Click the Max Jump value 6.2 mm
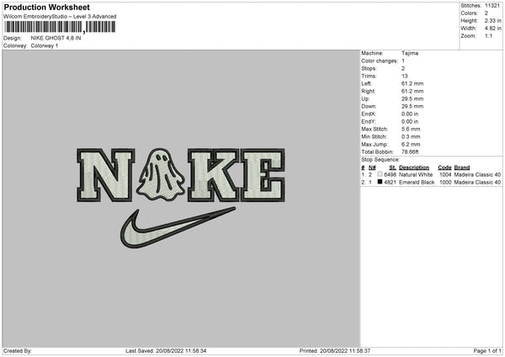 (x=411, y=145)
